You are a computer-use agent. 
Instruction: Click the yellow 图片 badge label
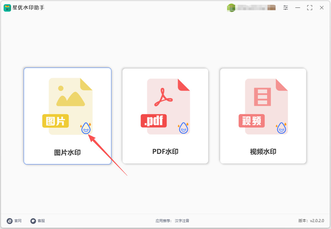coord(55,121)
